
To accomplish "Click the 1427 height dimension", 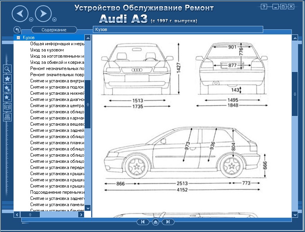I will [178, 68].
